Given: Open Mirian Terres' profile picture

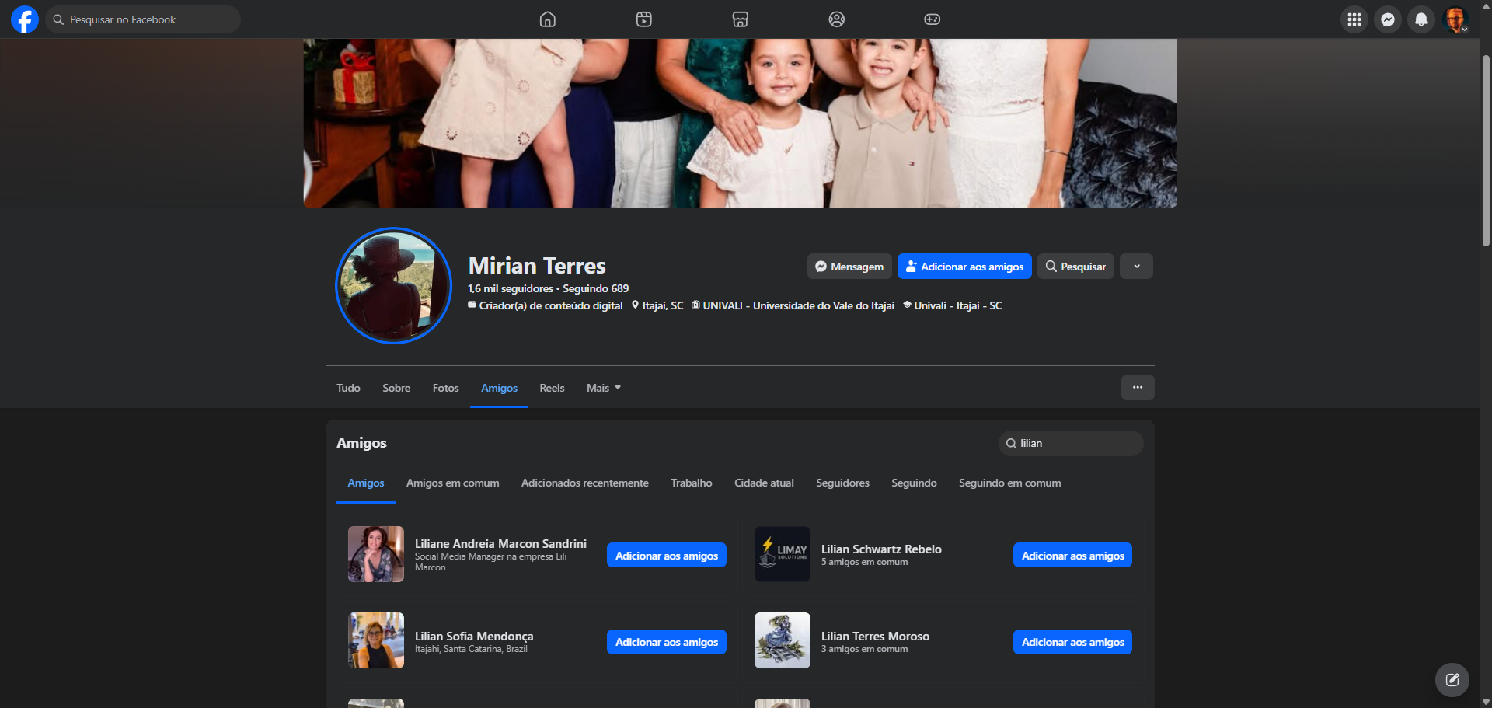Looking at the screenshot, I should click(393, 285).
